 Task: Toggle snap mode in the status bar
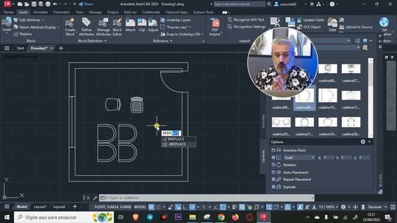tap(158, 207)
